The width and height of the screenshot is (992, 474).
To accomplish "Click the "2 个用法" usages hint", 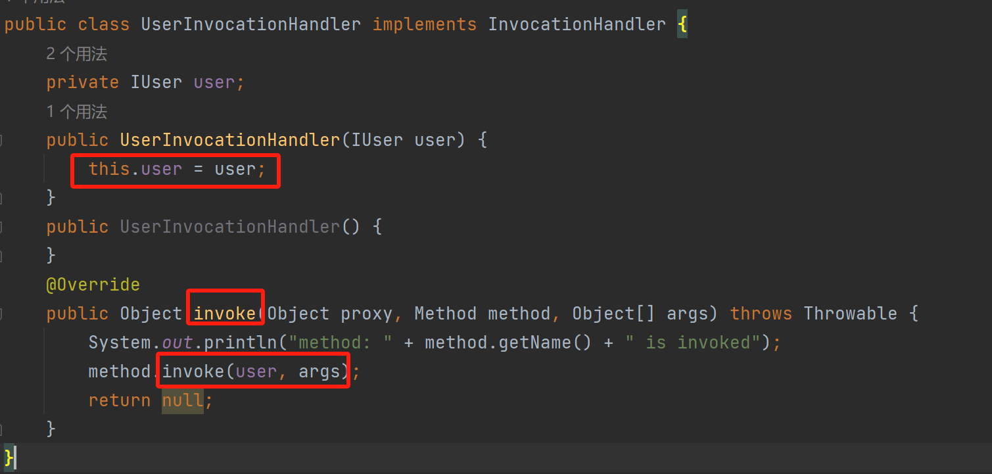I will coord(76,54).
